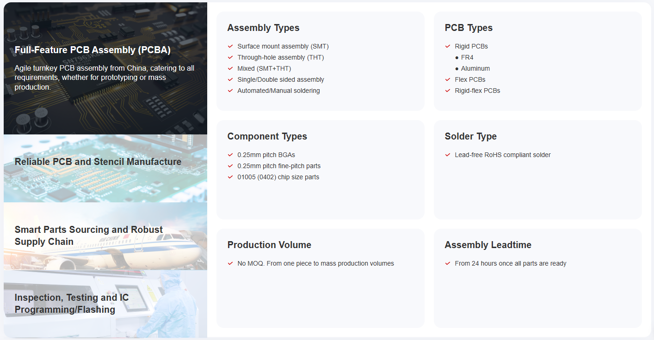Click the Production Volume heading

[x=269, y=245]
